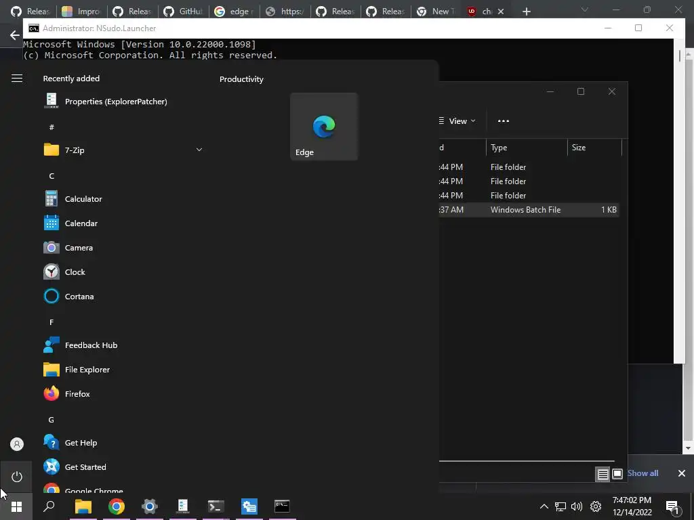The image size is (694, 520).
Task: Click the Windows Start button on taskbar
Action: coord(16,506)
